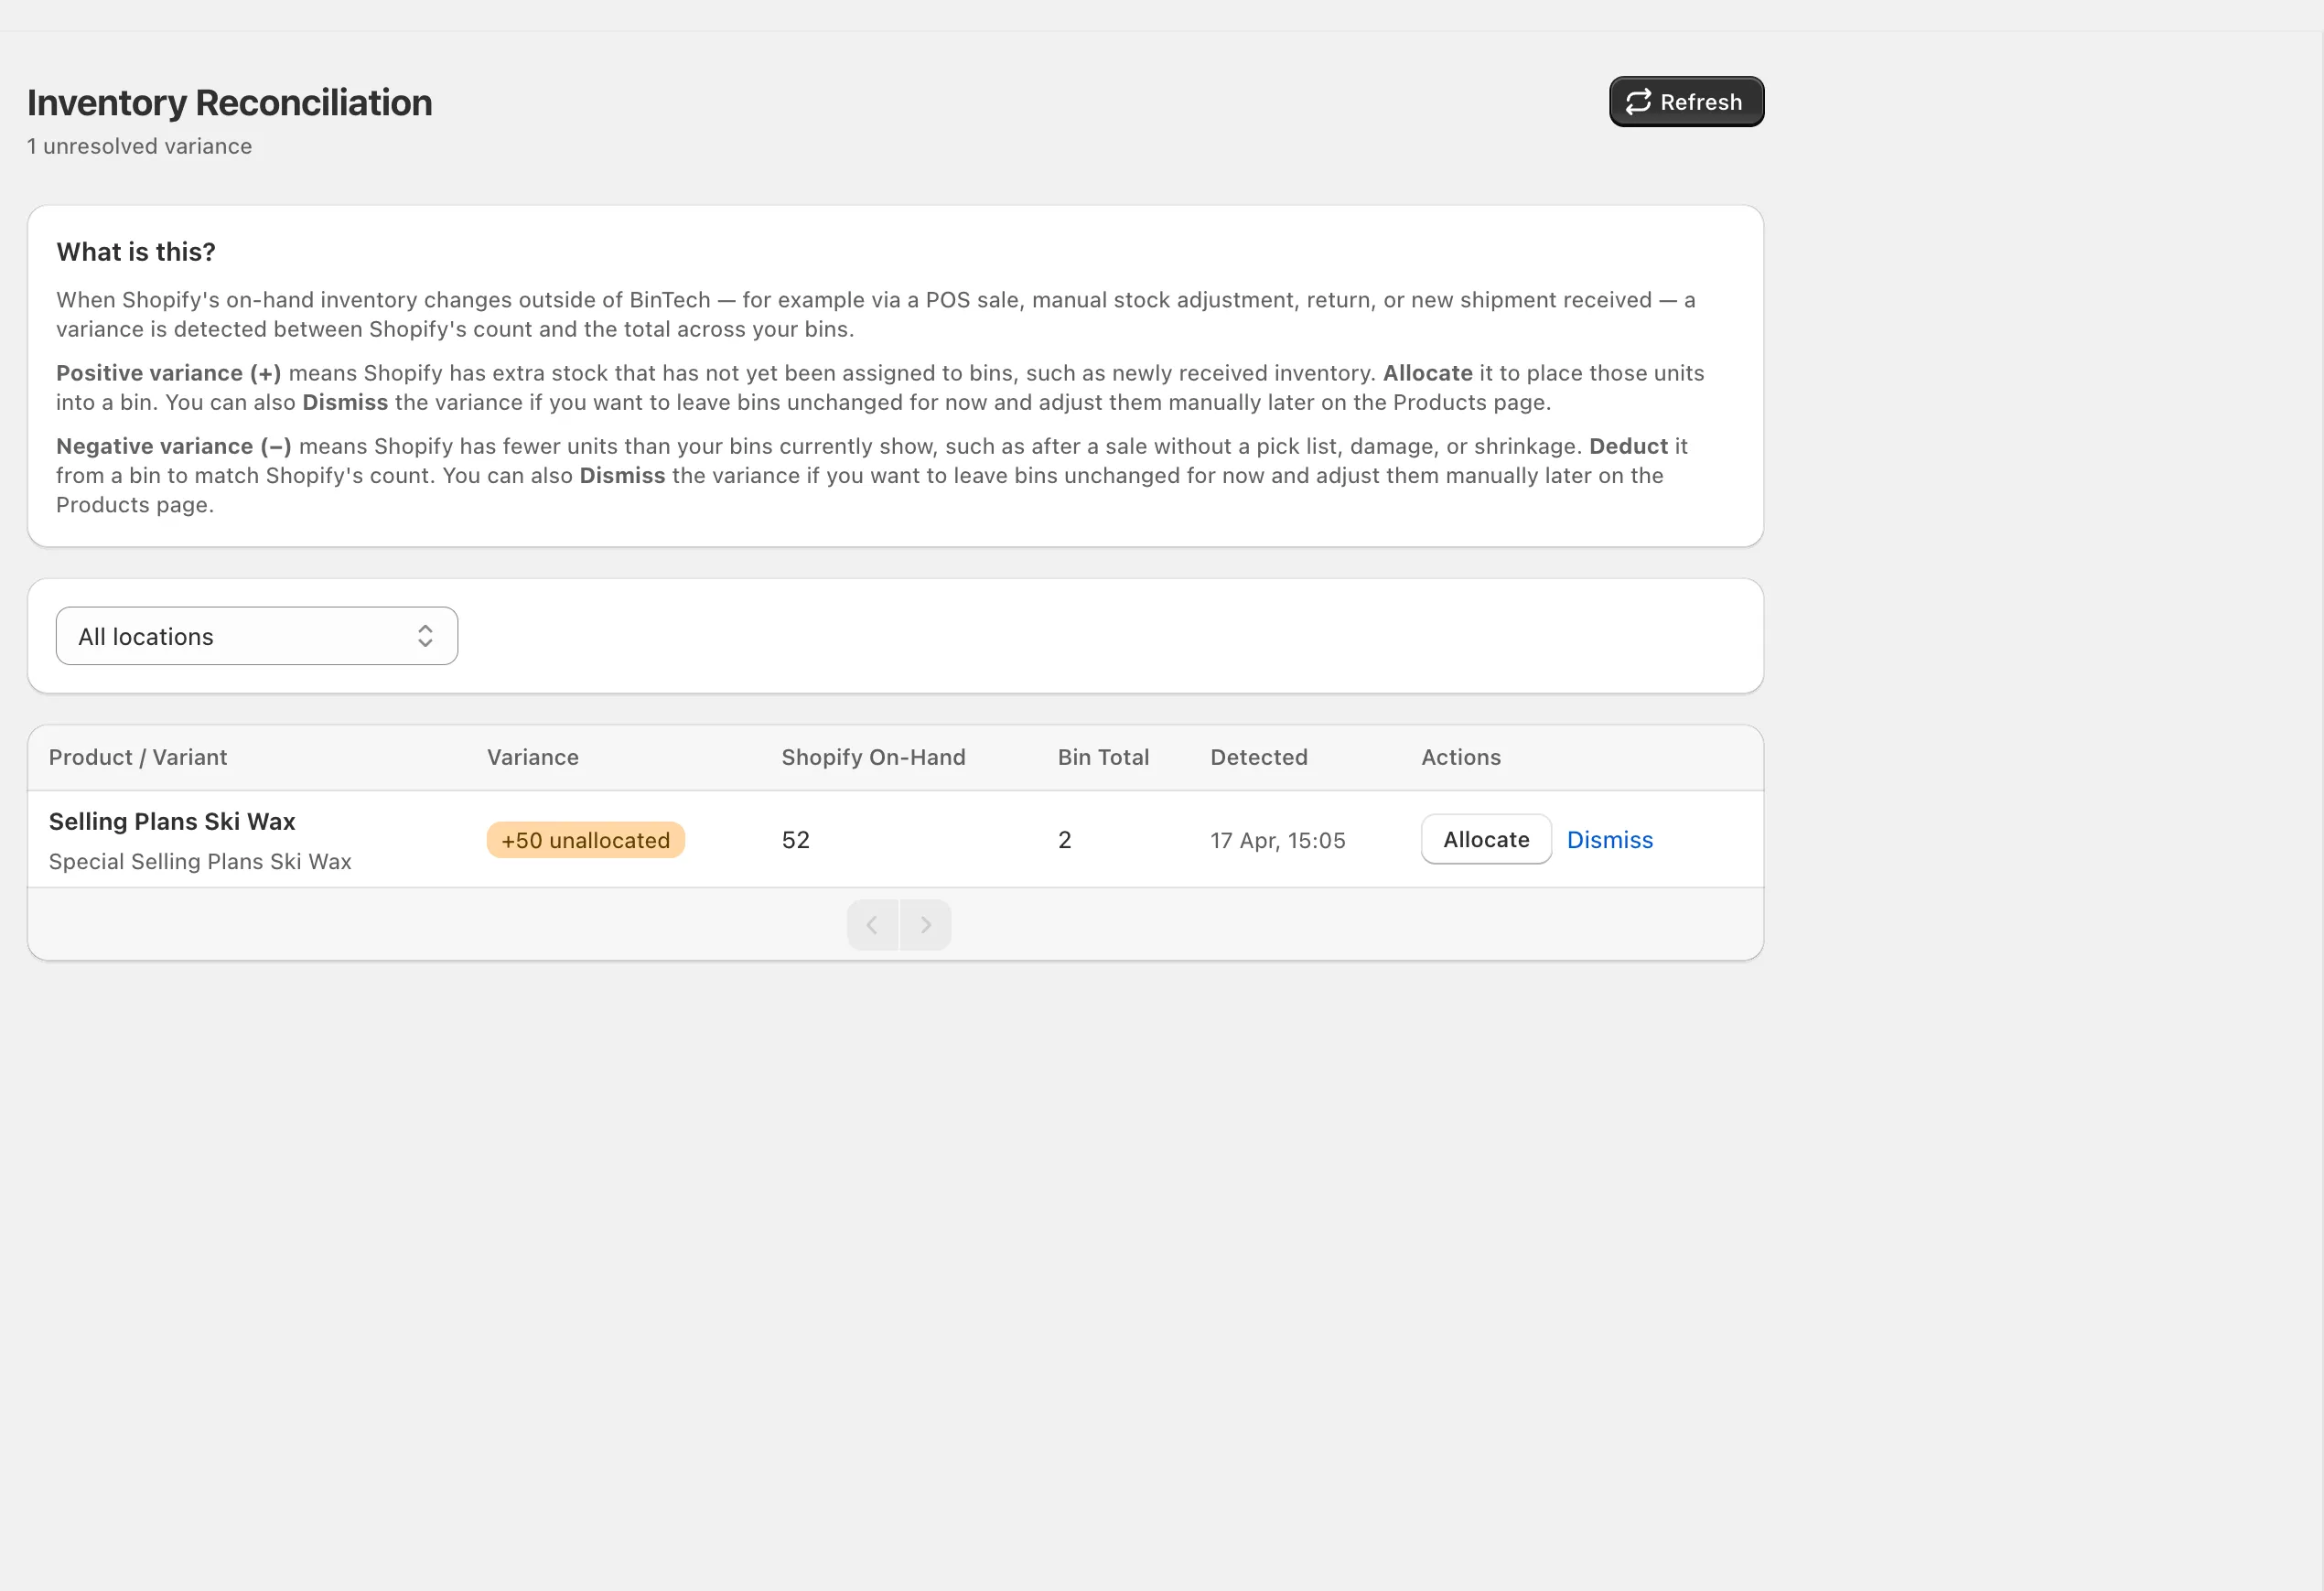Screen dimensions: 2324x1591
Task: Click the +50 unallocated variance badge
Action: click(x=585, y=840)
